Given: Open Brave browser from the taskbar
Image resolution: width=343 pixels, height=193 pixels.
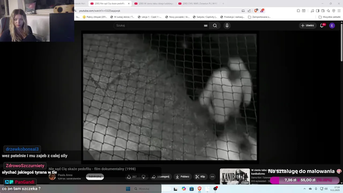Looking at the screenshot, I should click(200, 189).
